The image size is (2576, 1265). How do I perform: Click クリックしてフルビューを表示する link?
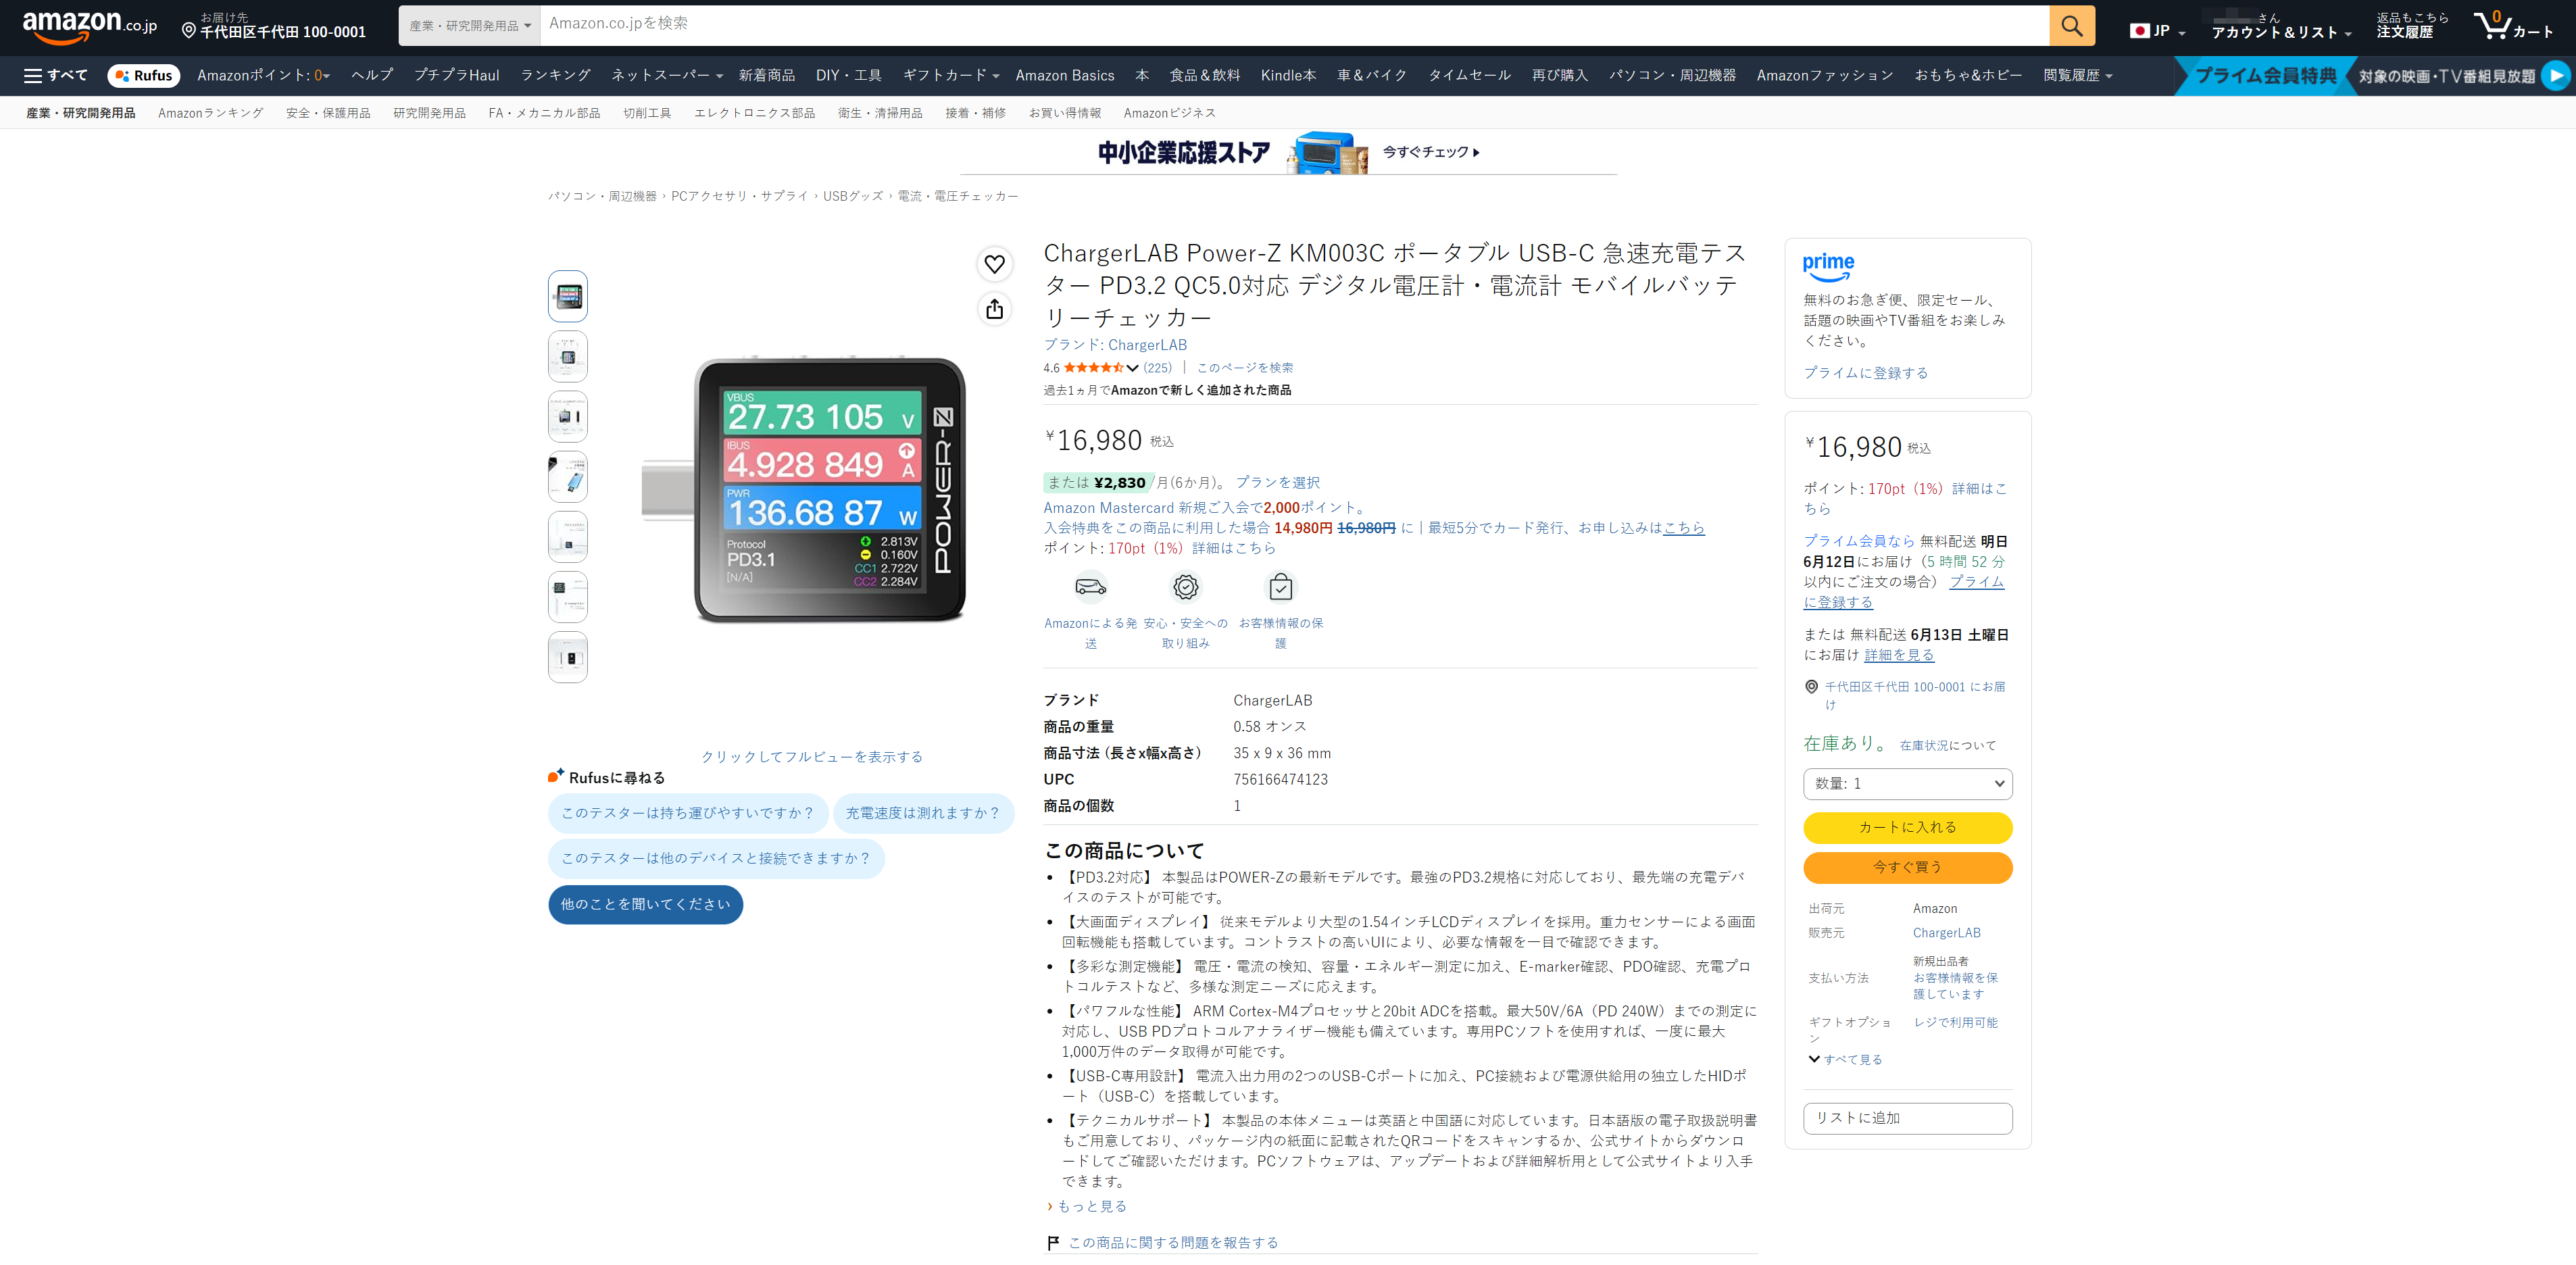(x=811, y=757)
